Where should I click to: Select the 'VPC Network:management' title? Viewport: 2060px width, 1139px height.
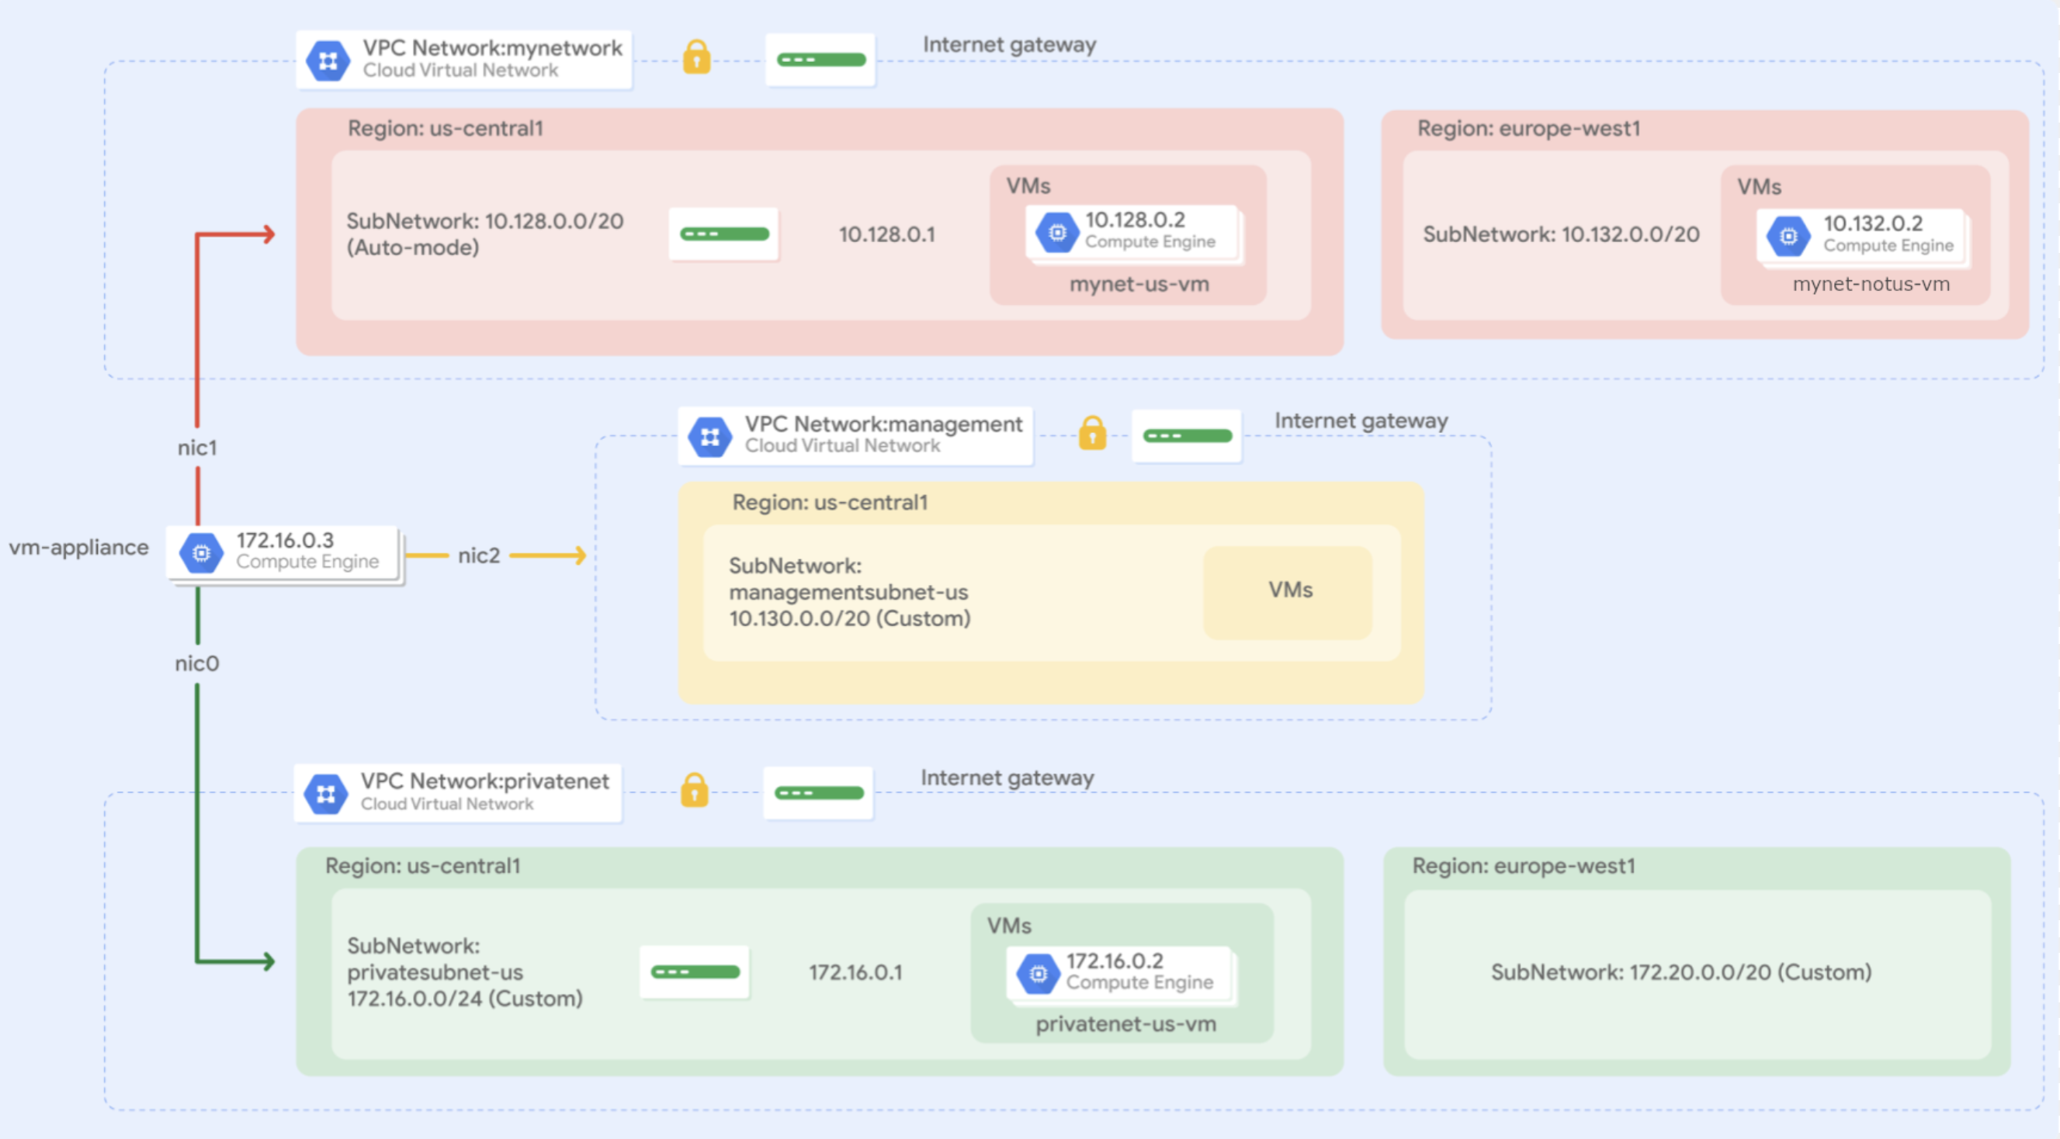click(883, 424)
